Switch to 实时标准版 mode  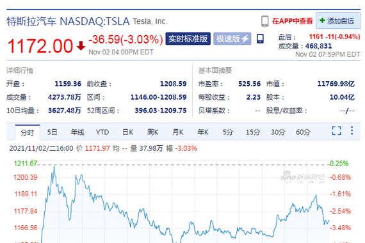pyautogui.click(x=188, y=38)
